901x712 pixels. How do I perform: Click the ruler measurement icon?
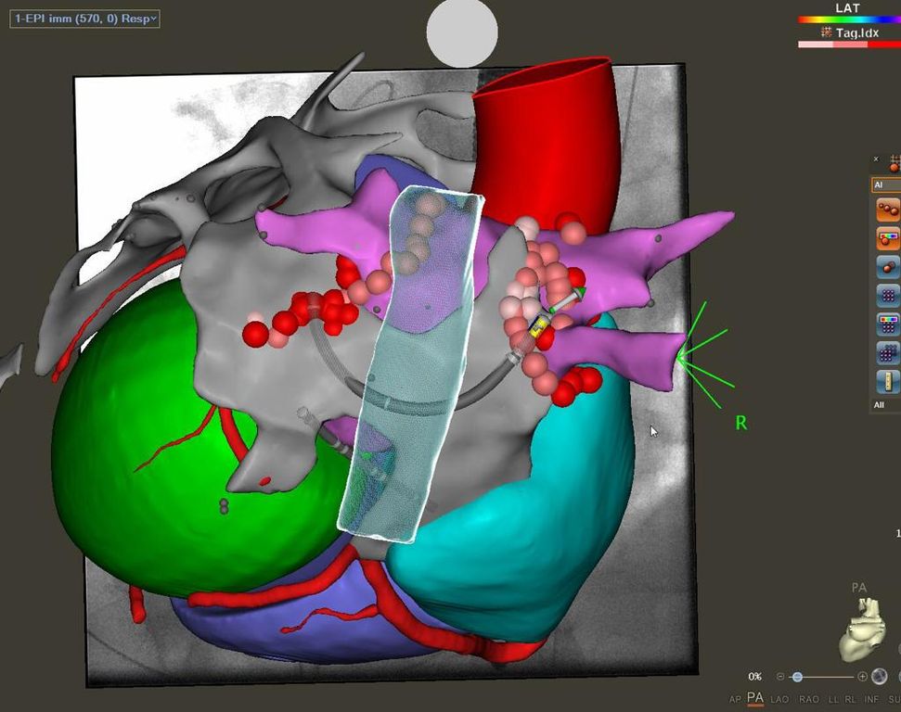click(887, 381)
